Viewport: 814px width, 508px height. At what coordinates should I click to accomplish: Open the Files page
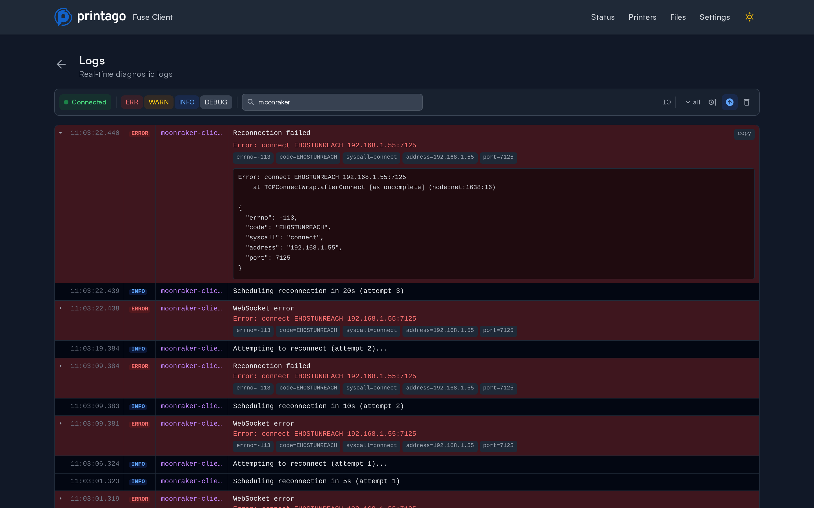coord(678,17)
